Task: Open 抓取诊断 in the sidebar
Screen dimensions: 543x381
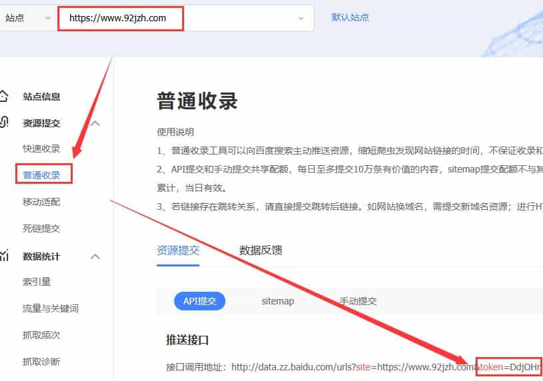Action: point(41,362)
